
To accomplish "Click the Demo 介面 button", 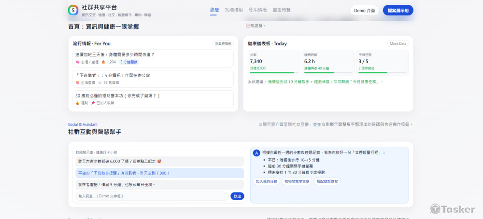I will click(364, 11).
